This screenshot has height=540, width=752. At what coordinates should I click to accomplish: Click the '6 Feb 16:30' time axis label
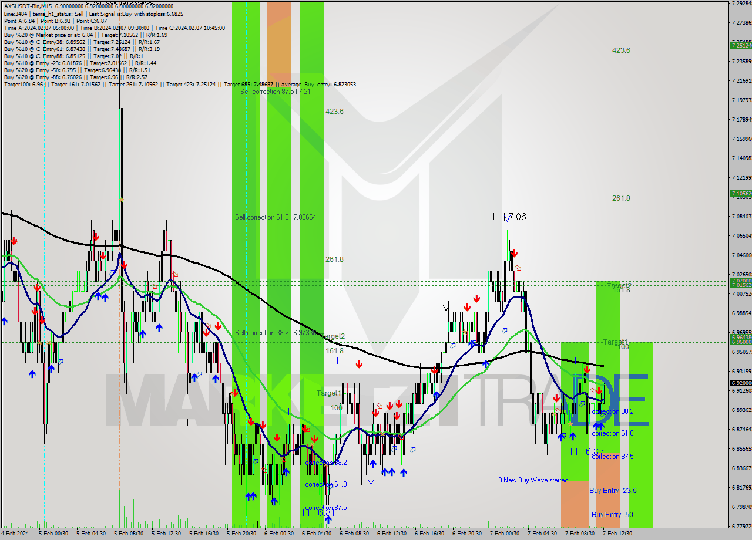pos(429,534)
